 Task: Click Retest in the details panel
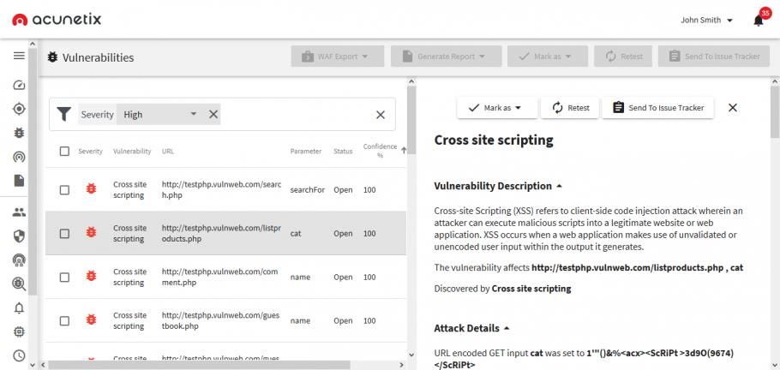[571, 107]
